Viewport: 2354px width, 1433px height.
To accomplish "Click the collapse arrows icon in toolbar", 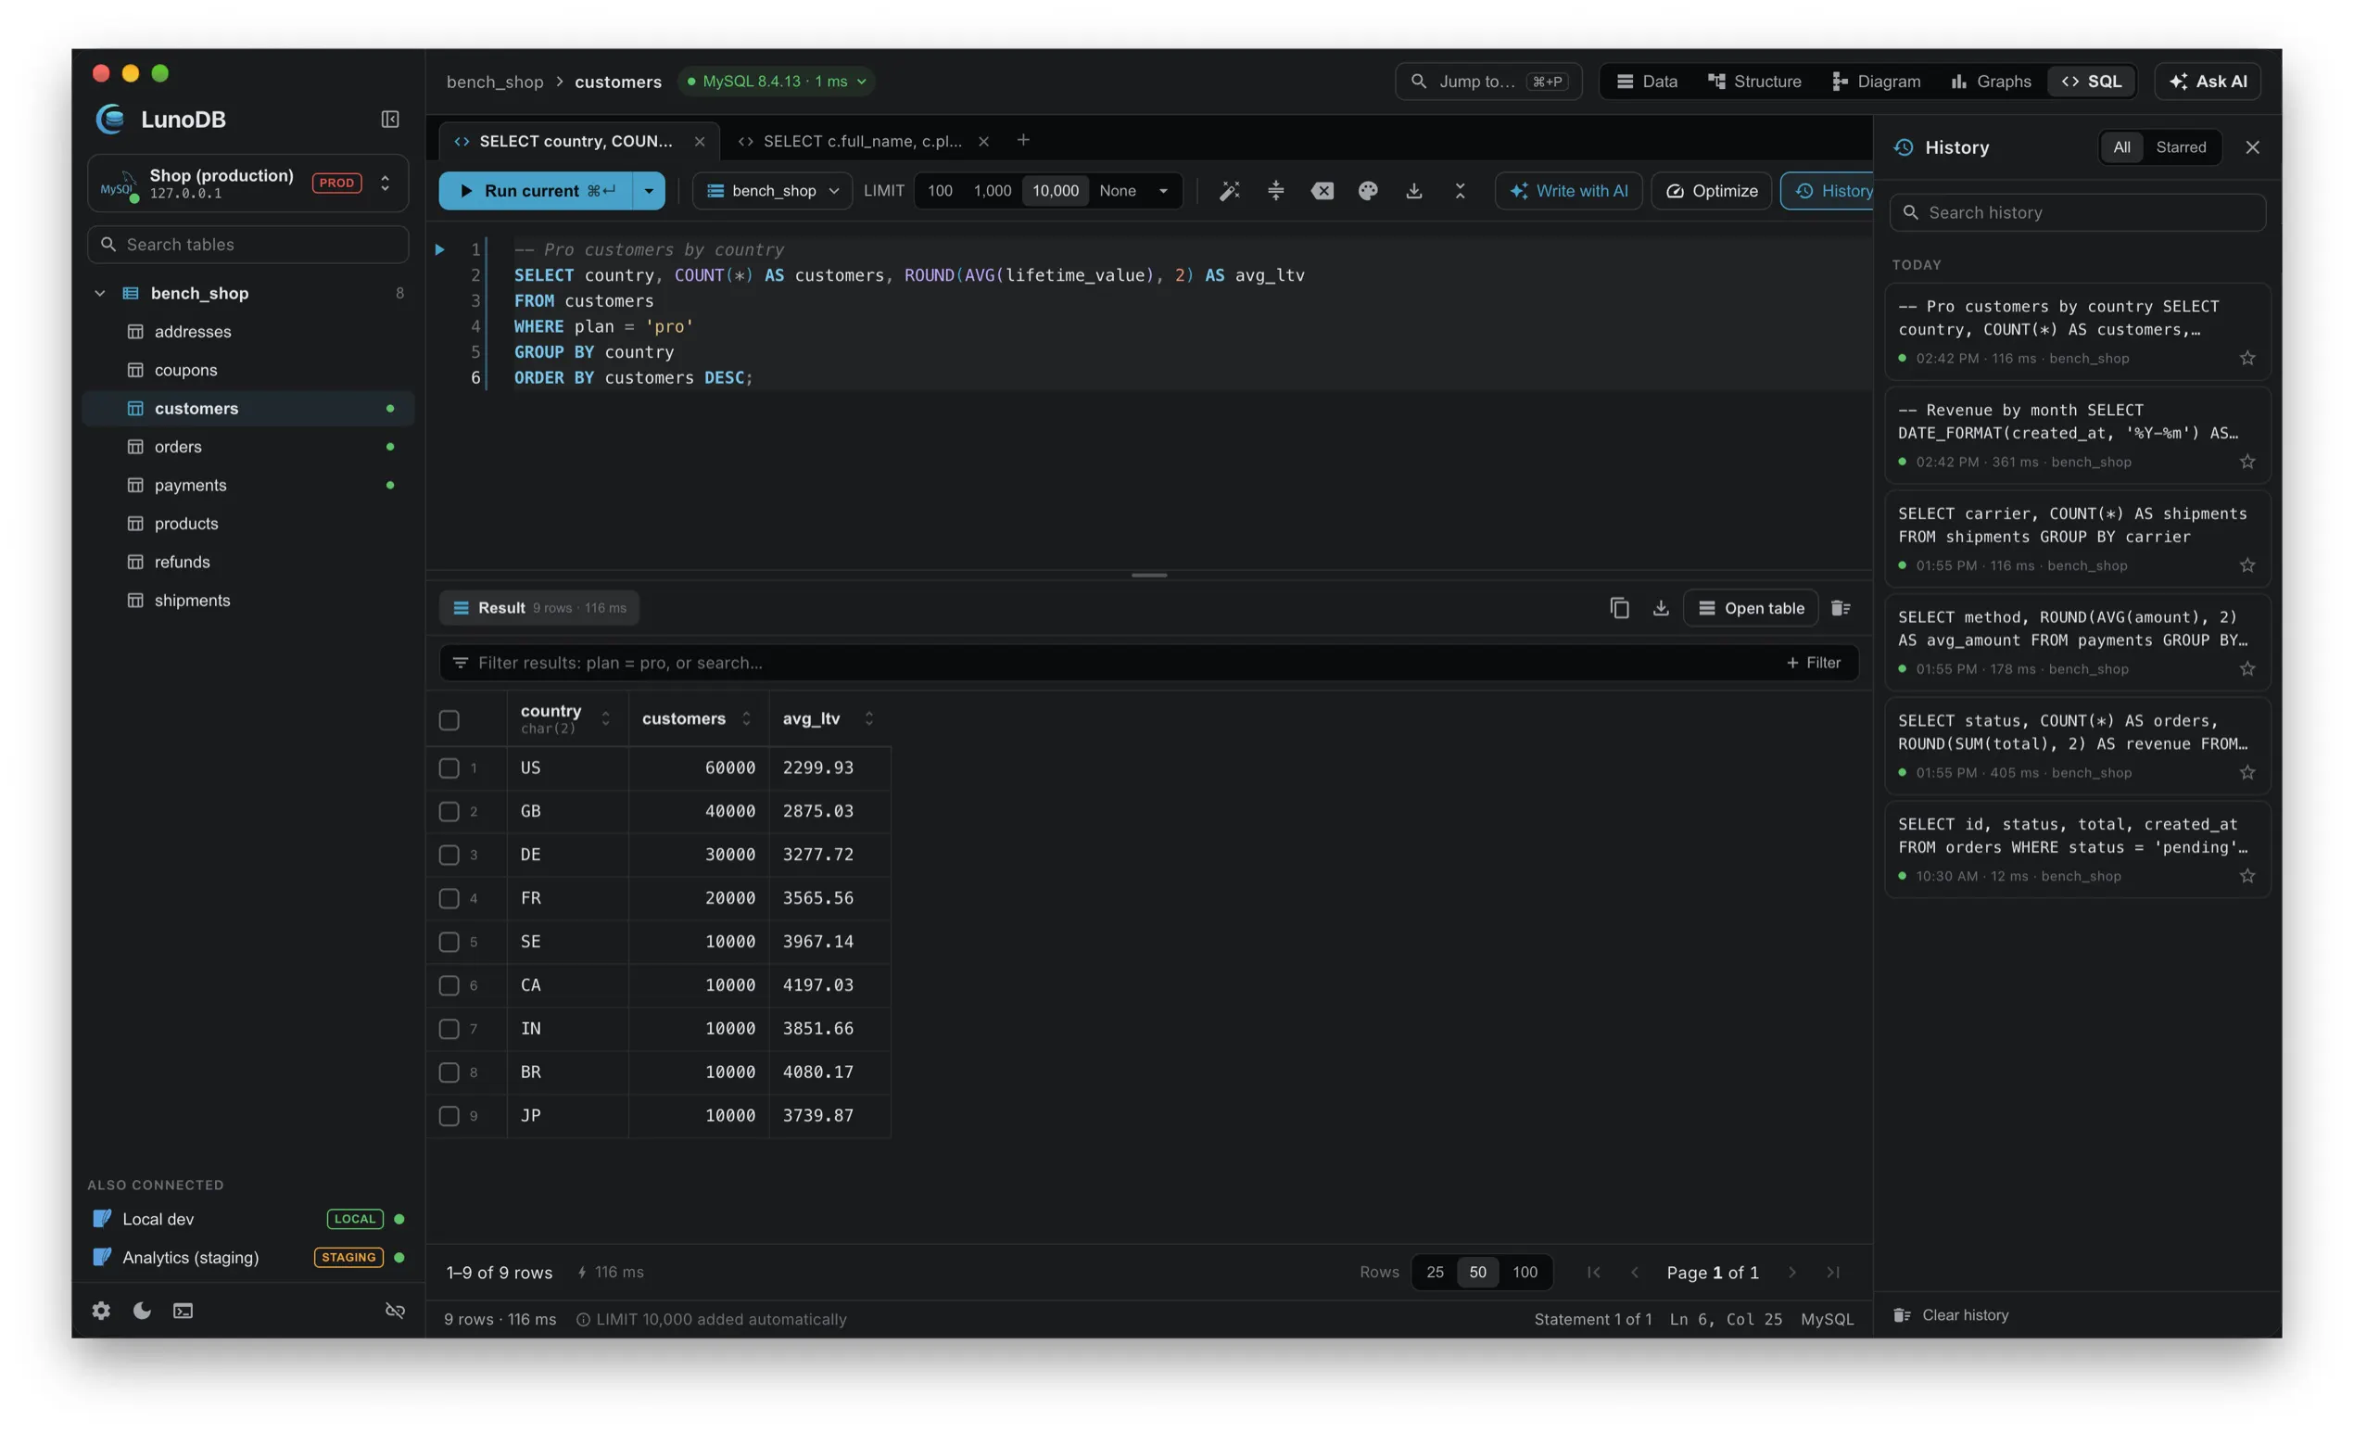I will pyautogui.click(x=1460, y=191).
